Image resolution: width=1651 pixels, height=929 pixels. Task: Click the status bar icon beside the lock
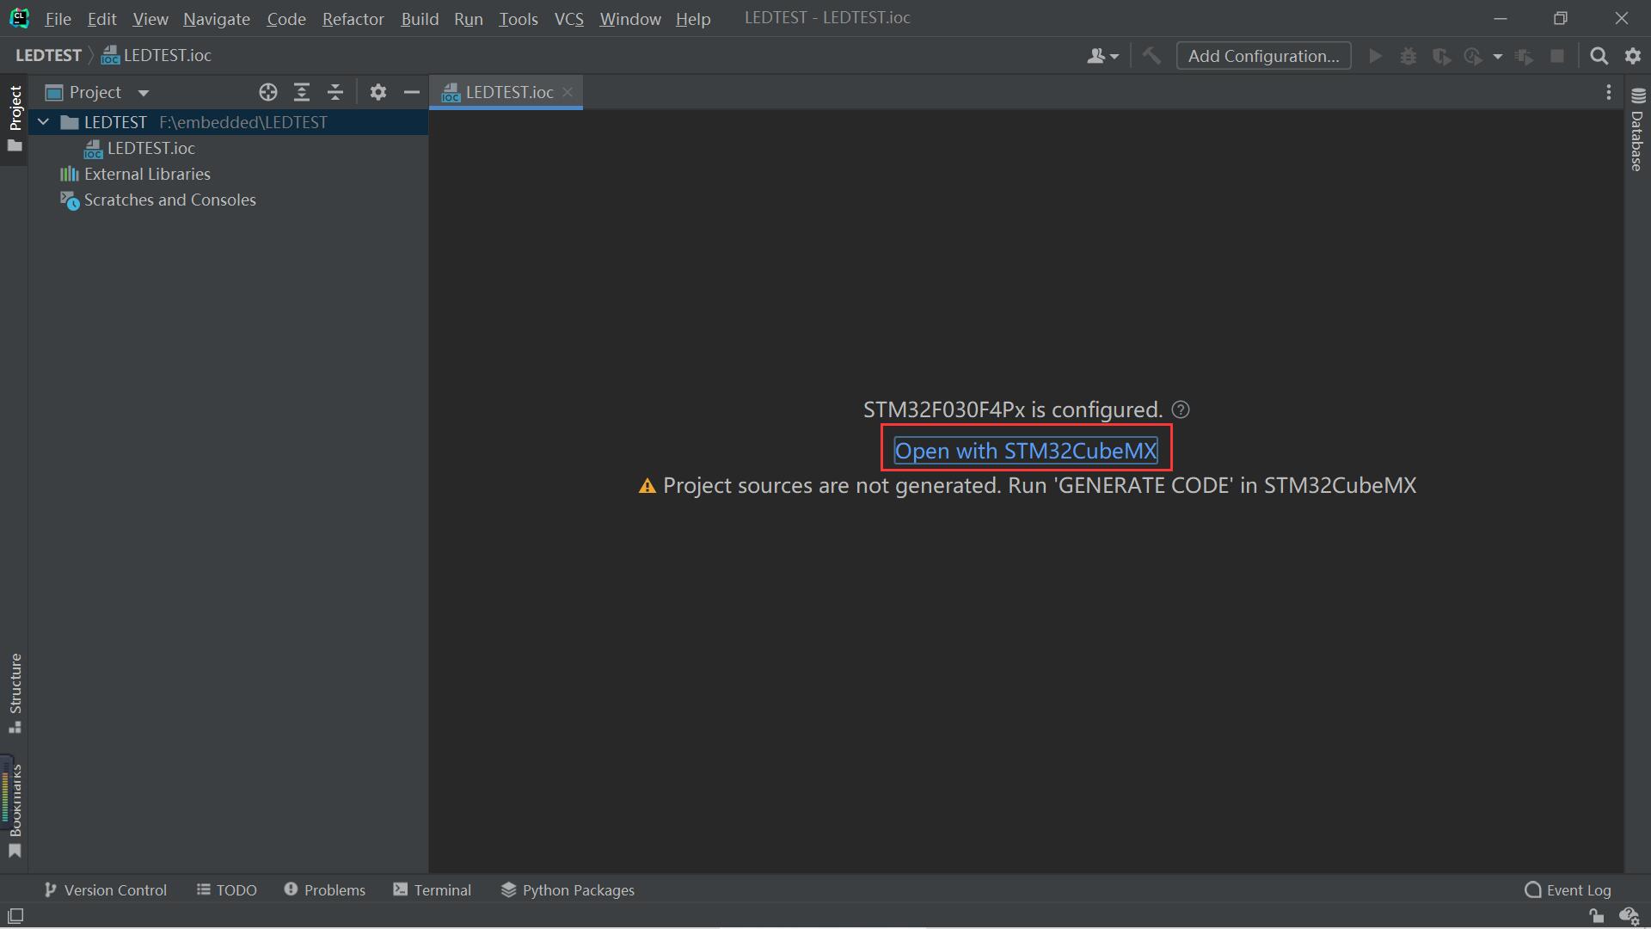[x=1630, y=916]
